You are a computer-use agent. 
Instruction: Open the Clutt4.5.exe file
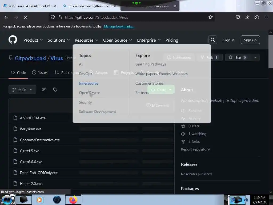pyautogui.click(x=29, y=151)
